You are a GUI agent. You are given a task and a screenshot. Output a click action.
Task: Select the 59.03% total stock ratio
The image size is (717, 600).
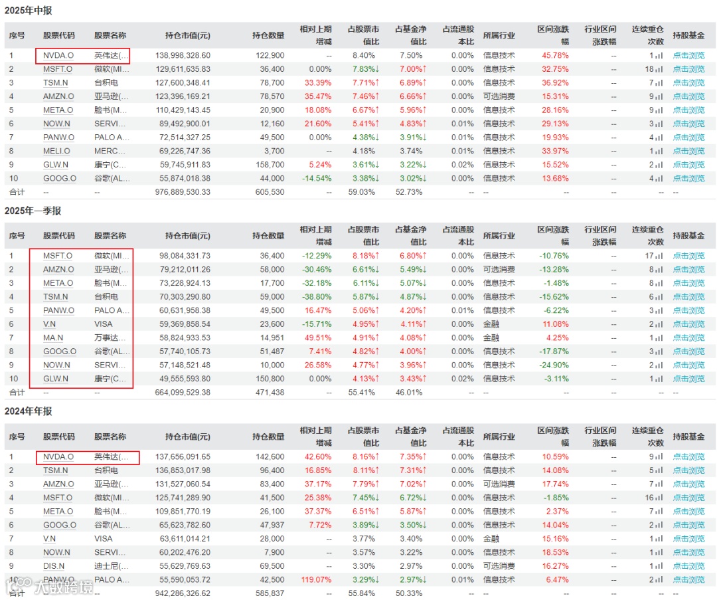(362, 192)
